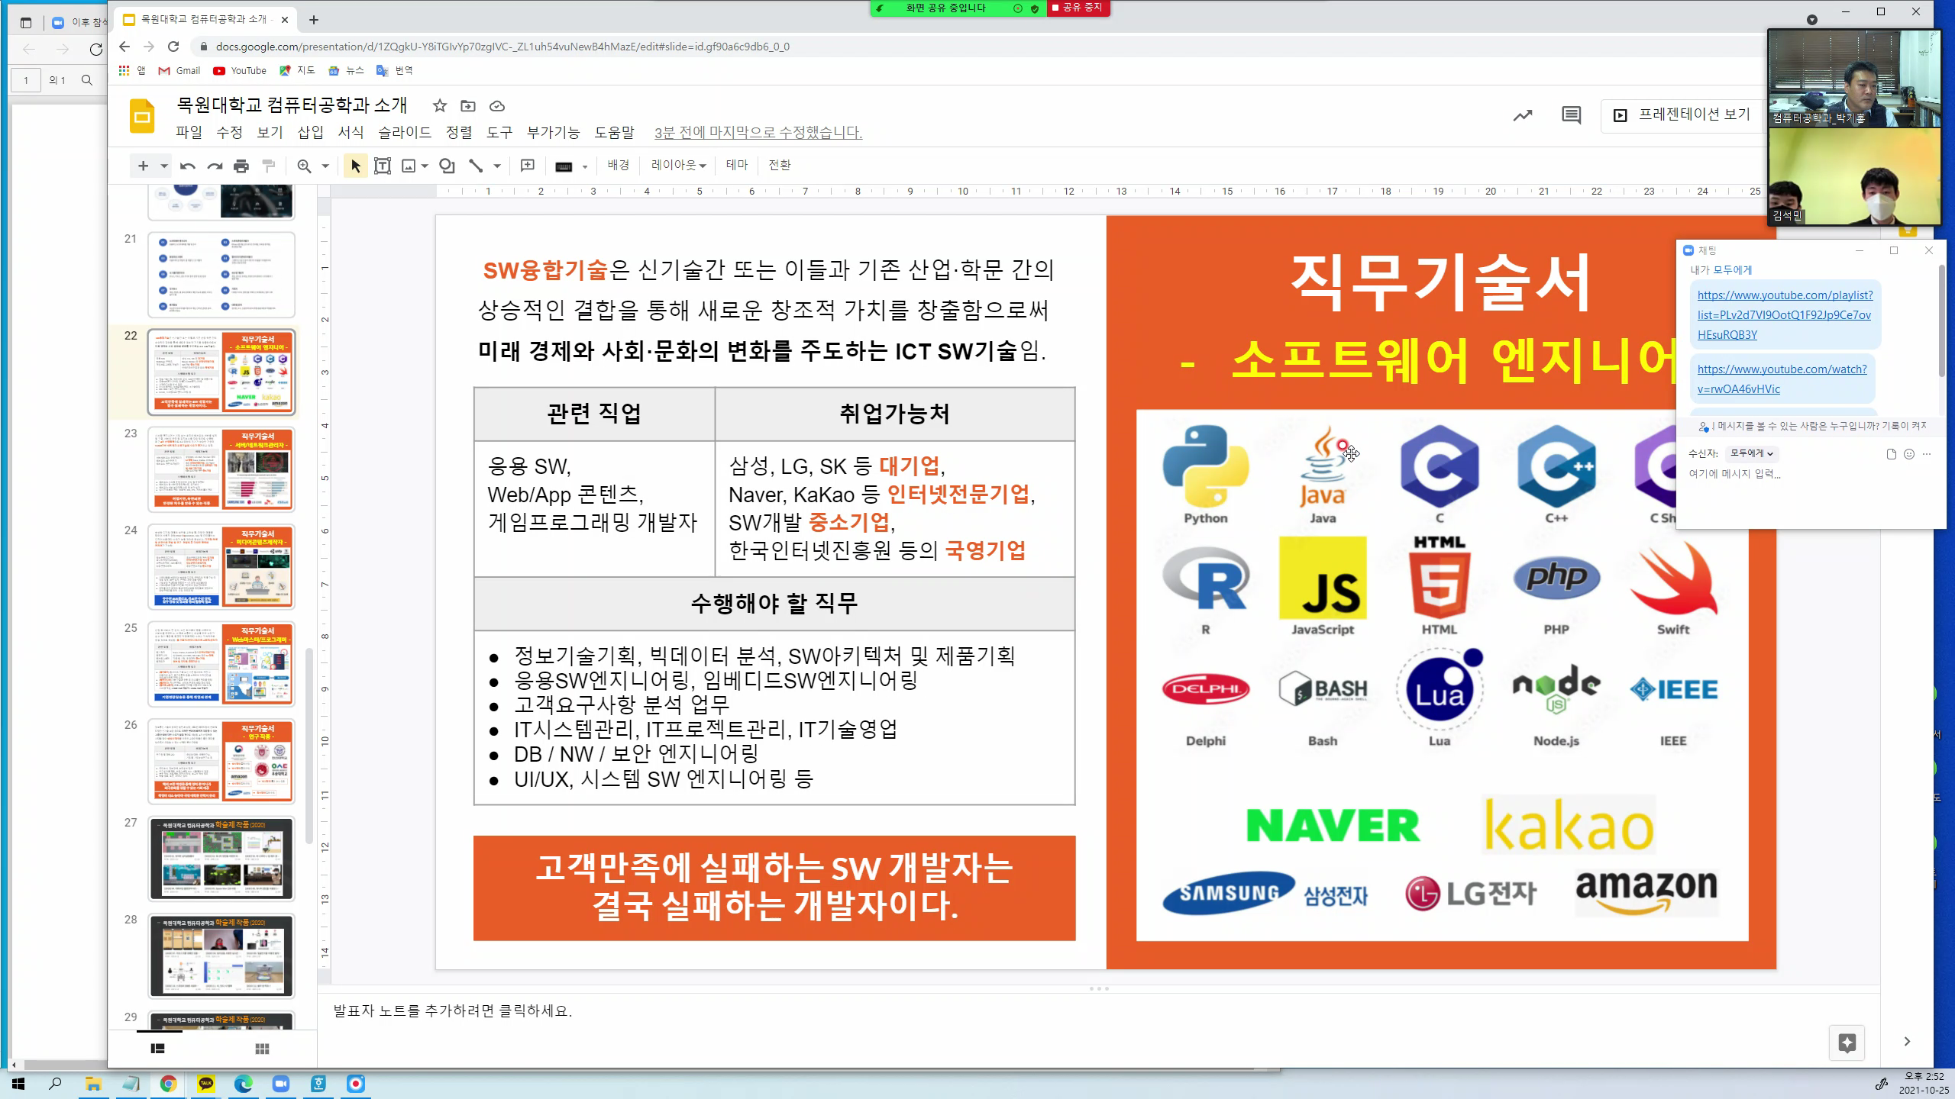Viewport: 1955px width, 1099px height.
Task: Expand the line type dropdown arrow
Action: click(x=496, y=166)
